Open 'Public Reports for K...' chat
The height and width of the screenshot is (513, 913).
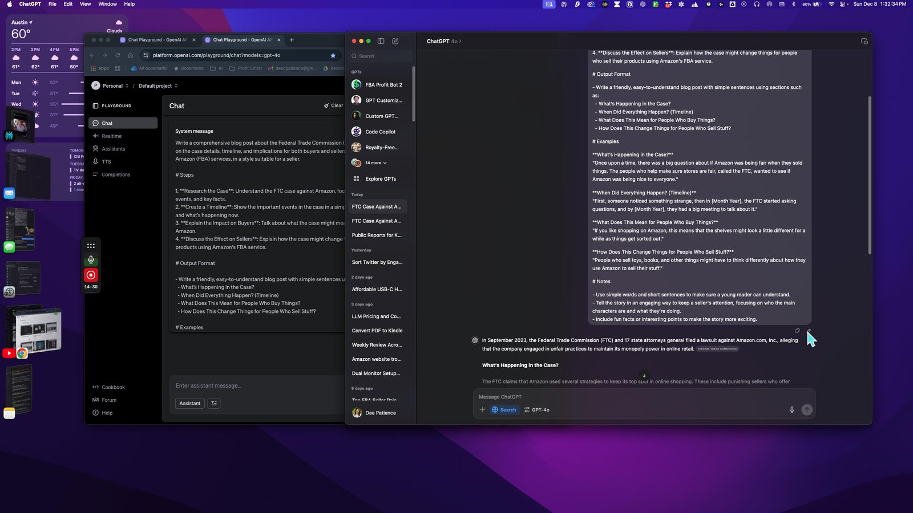(x=378, y=235)
